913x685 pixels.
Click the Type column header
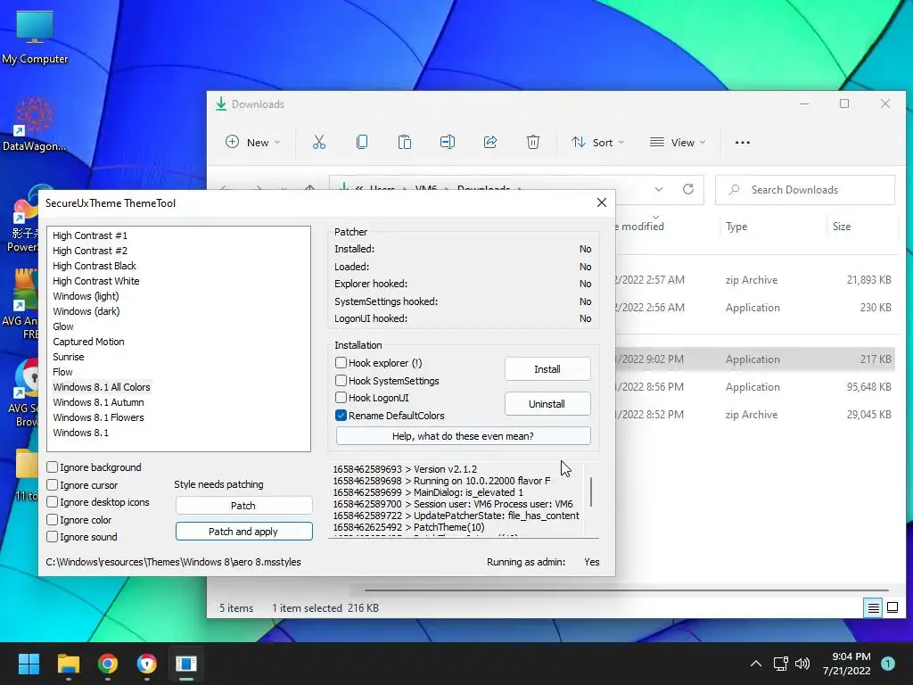click(x=736, y=227)
